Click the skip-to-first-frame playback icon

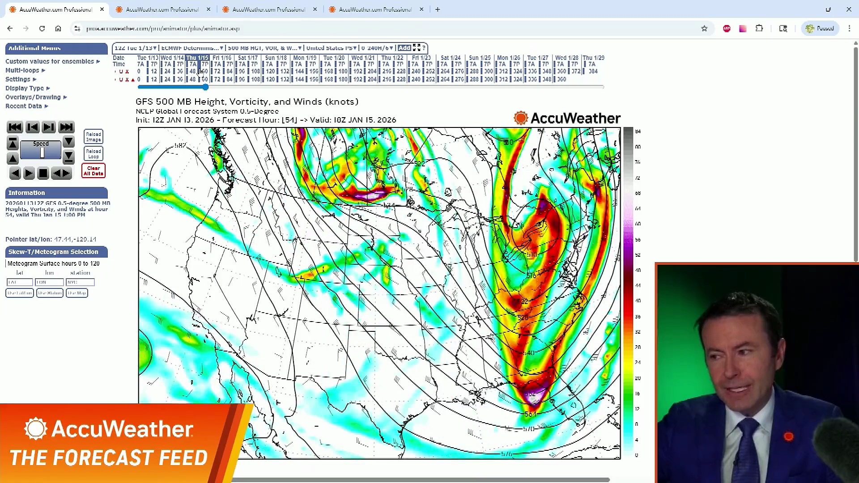pos(15,127)
